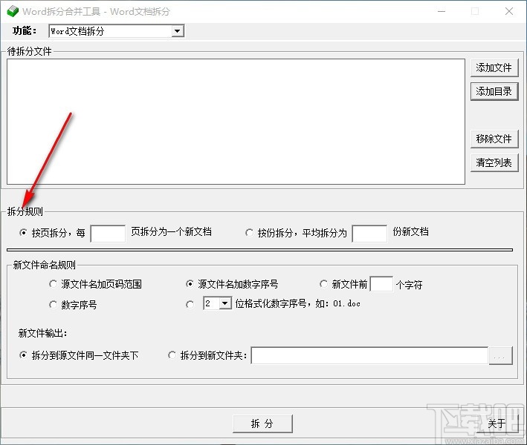527x445 pixels.
Task: Click the 份新文档 count input field
Action: (x=369, y=234)
